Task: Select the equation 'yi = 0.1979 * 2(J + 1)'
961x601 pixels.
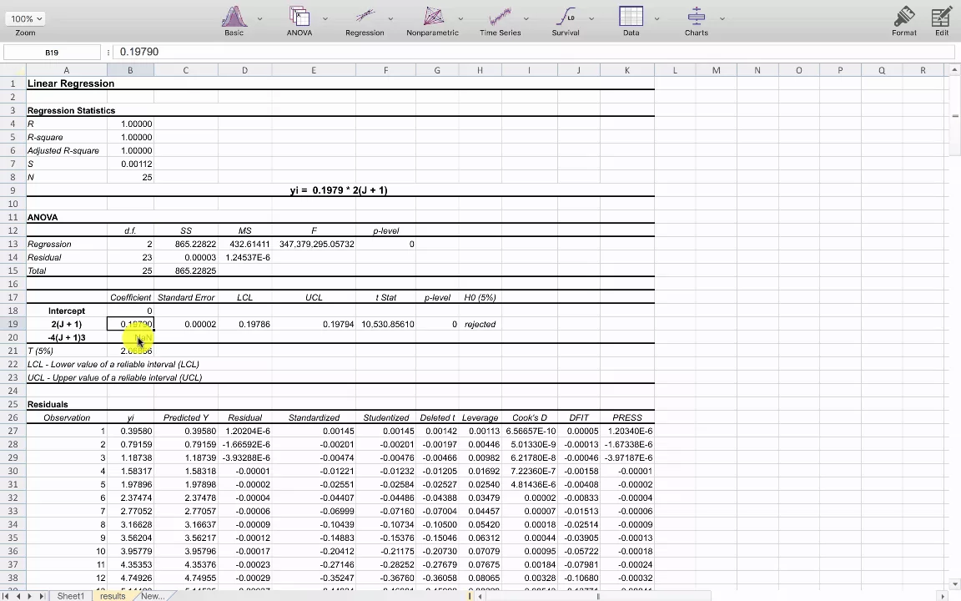Action: [x=339, y=190]
